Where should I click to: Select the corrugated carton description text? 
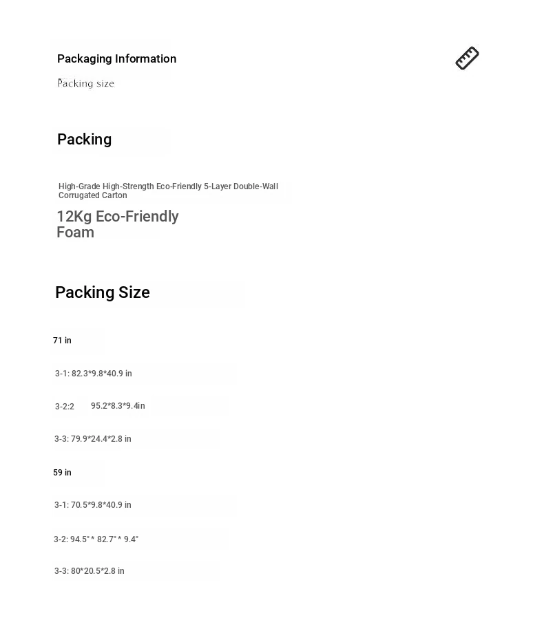(x=168, y=191)
